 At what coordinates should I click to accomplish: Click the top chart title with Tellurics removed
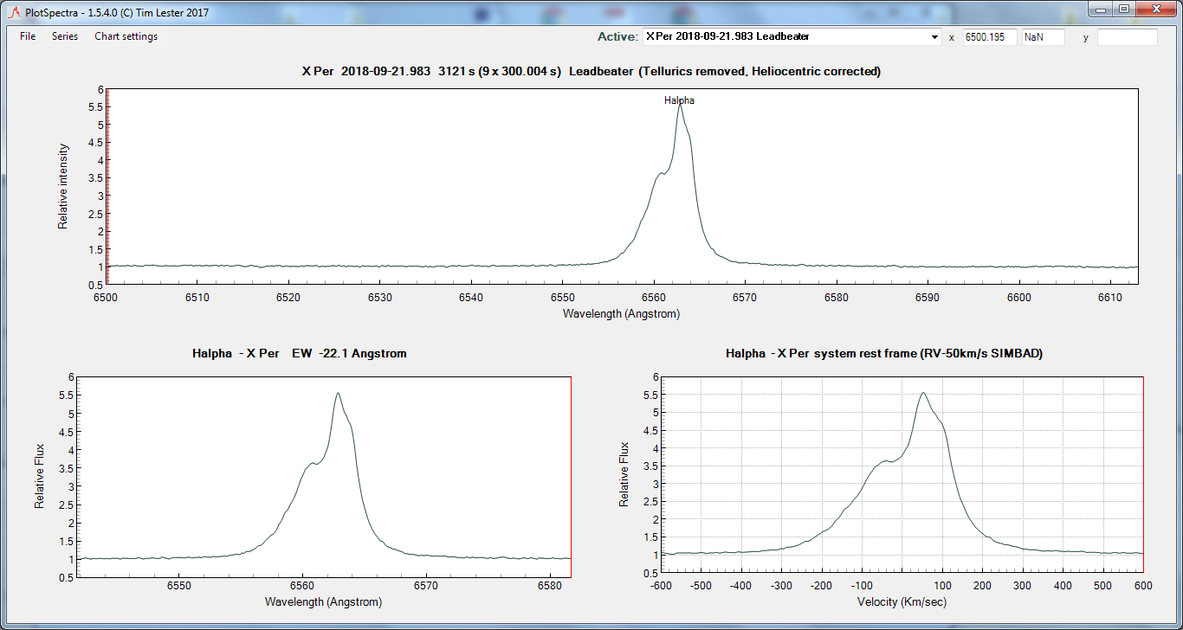pos(591,71)
